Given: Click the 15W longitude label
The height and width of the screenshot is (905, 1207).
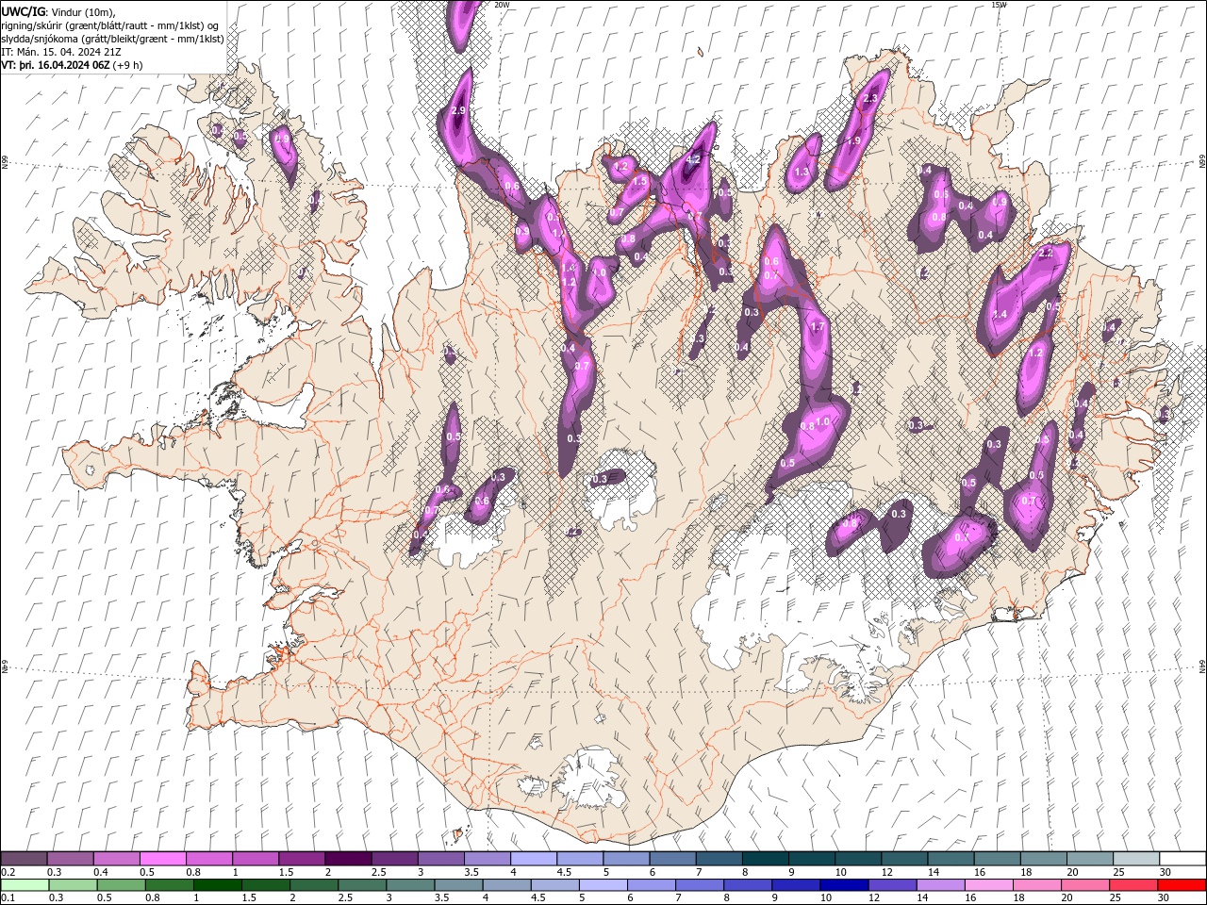Looking at the screenshot, I should (999, 5).
